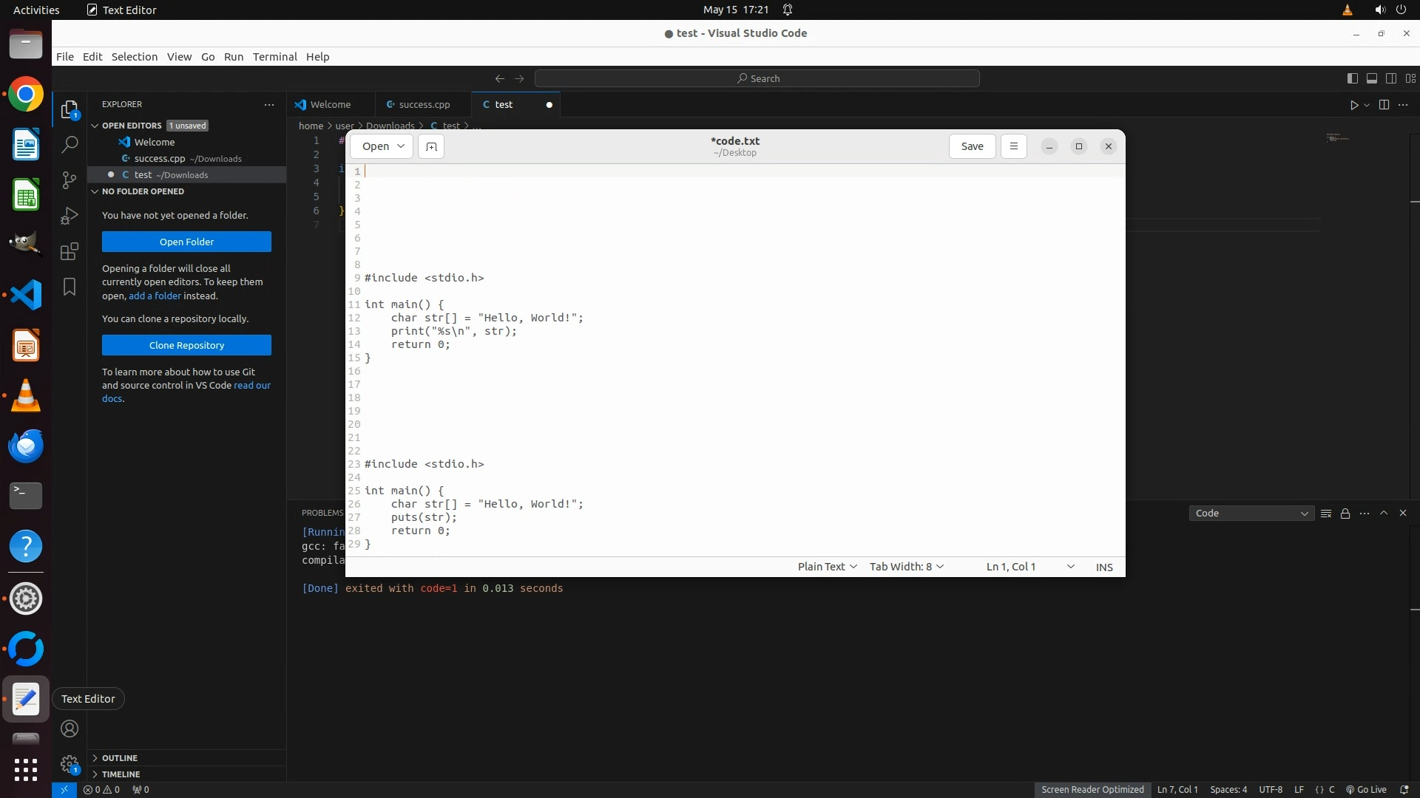The image size is (1420, 798).
Task: Click the Run Code play icon
Action: tap(1353, 105)
